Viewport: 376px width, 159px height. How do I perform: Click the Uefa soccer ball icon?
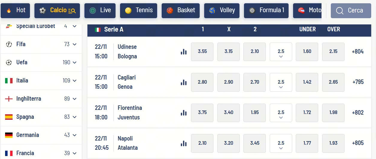(9, 63)
